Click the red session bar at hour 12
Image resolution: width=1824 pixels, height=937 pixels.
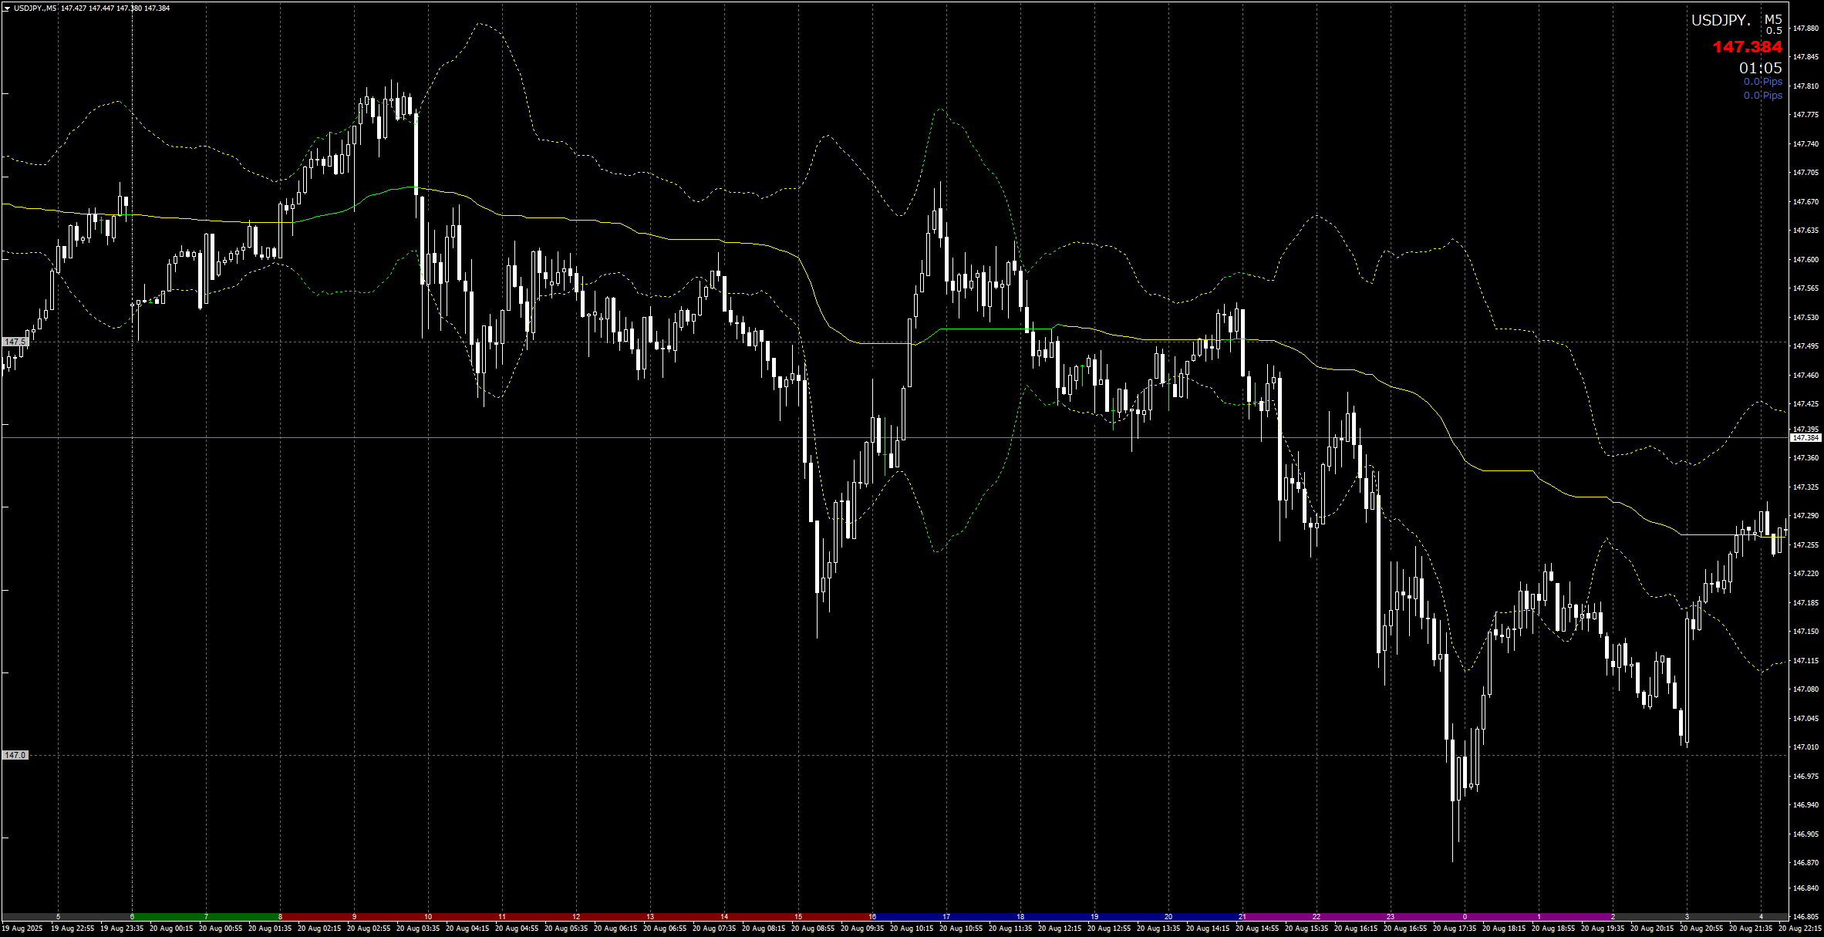(576, 917)
